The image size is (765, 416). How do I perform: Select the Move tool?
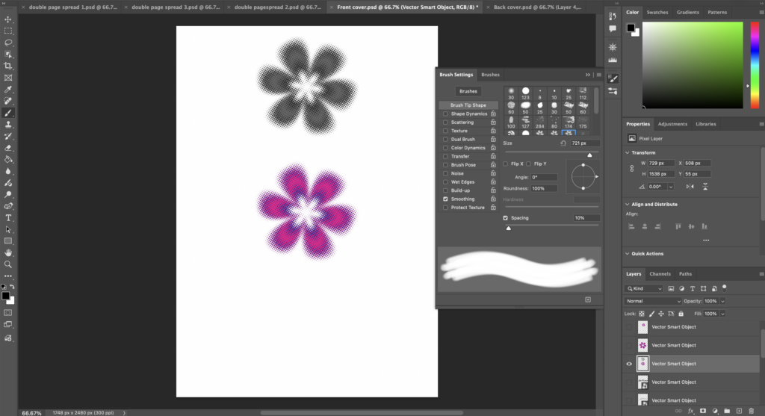8,19
